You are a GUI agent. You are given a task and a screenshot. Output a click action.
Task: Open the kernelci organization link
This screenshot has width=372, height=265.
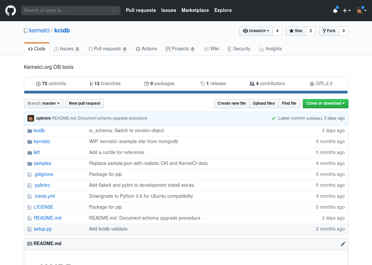(x=39, y=30)
